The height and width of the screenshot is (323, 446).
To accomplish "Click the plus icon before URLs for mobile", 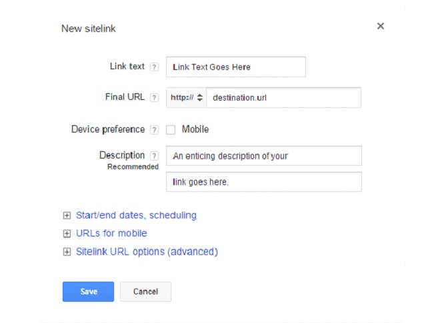I will (x=66, y=234).
